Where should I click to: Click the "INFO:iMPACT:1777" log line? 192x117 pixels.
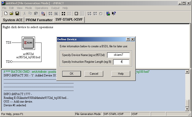18,94
